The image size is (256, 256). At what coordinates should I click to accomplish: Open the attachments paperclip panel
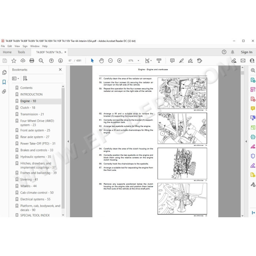point(4,91)
